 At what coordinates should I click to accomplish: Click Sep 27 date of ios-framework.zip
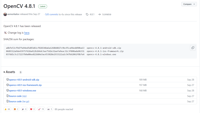pos(191,85)
